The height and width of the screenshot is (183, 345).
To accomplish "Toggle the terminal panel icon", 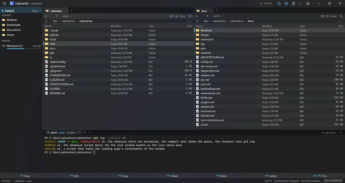I will point(286,3).
